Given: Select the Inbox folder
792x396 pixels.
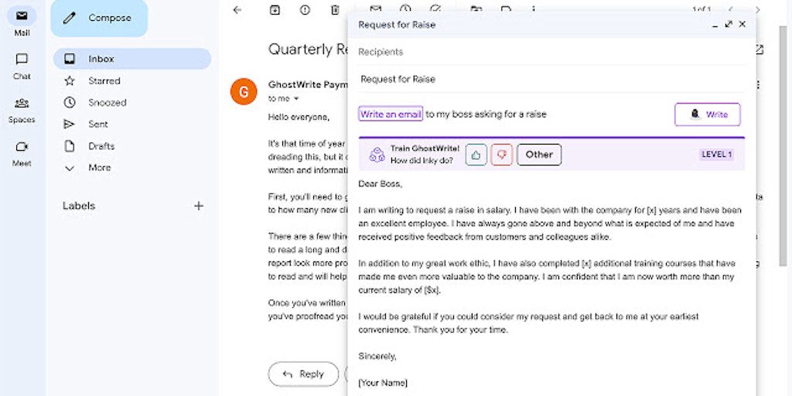Looking at the screenshot, I should [131, 59].
